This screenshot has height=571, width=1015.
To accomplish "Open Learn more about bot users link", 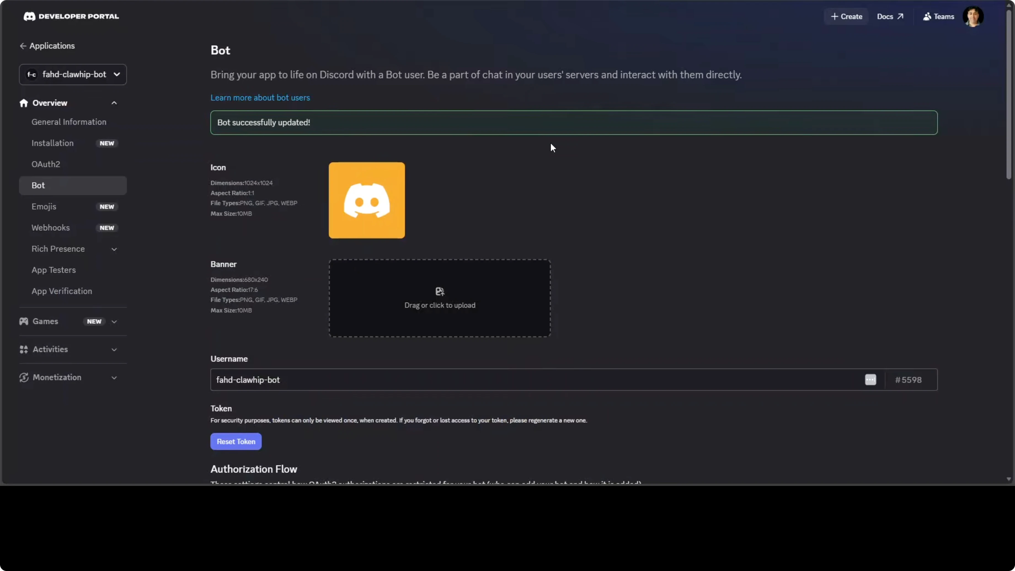I will [x=260, y=97].
